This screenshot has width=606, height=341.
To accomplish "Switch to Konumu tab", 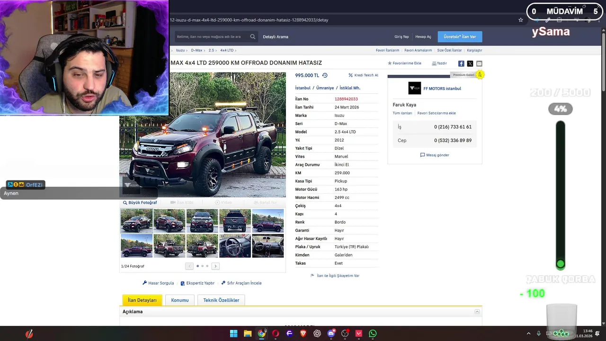I will tap(180, 300).
